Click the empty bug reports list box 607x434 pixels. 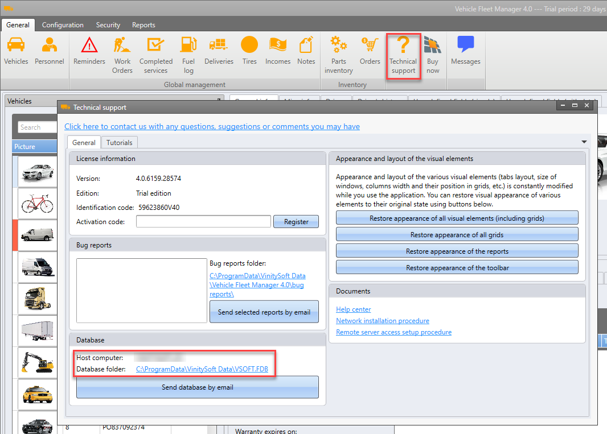tap(142, 291)
